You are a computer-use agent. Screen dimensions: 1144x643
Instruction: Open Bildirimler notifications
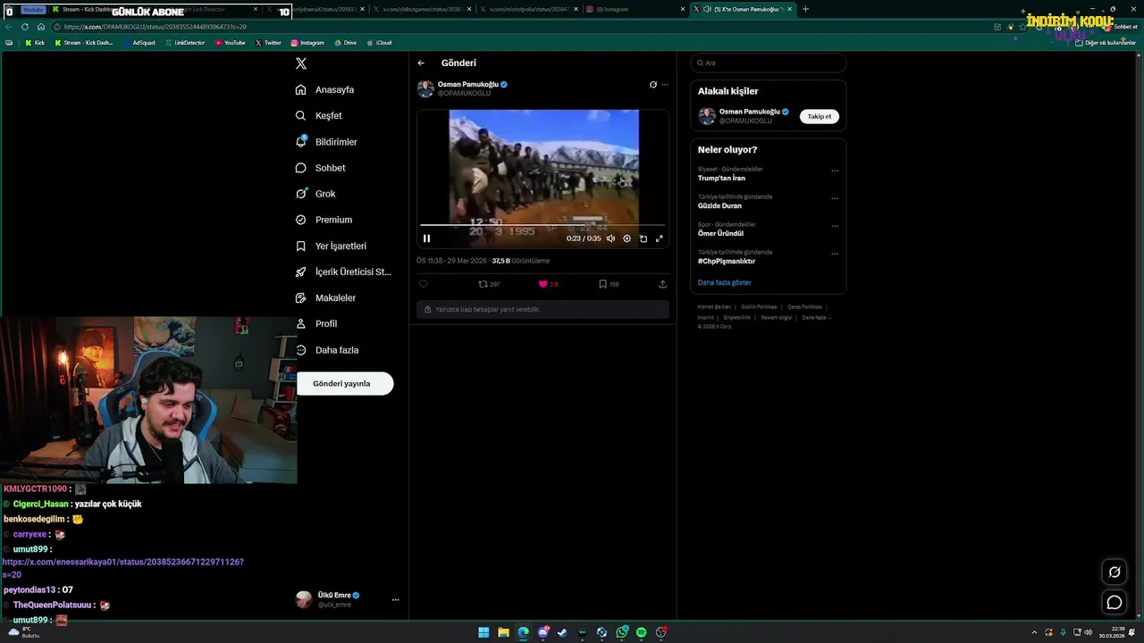click(326, 142)
